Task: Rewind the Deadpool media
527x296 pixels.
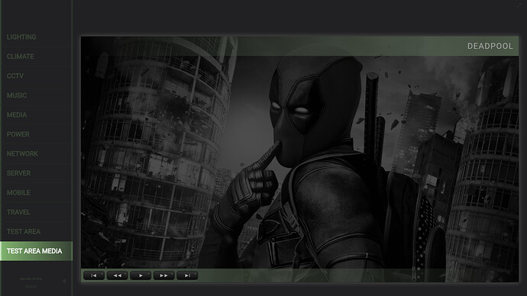Action: click(x=118, y=275)
